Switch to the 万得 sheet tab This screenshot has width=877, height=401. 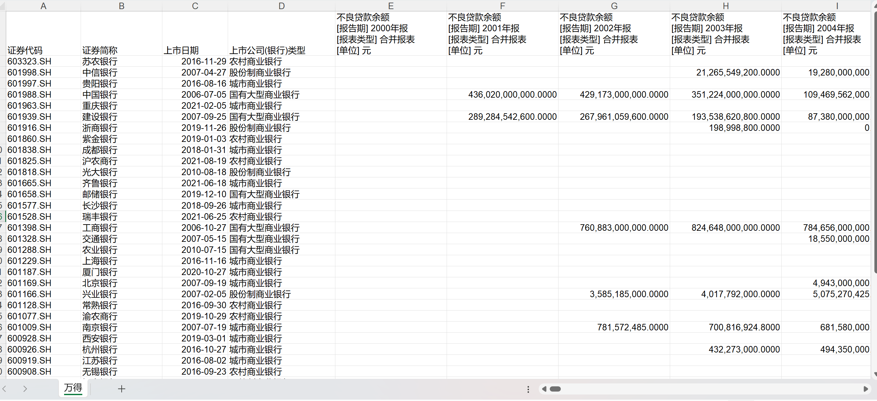click(73, 388)
